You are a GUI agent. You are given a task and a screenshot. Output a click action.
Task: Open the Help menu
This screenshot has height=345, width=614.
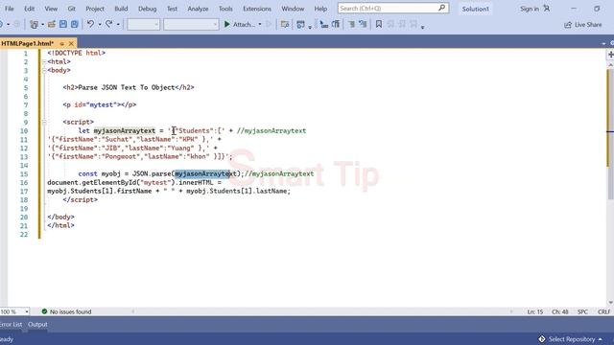coord(320,9)
